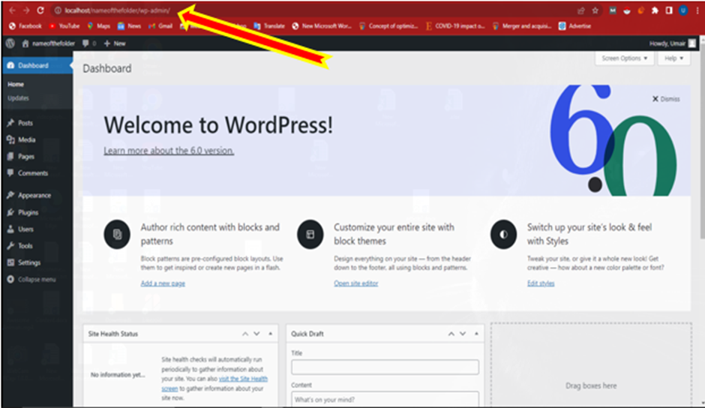
Task: Toggle the browser side panel icon
Action: click(669, 10)
